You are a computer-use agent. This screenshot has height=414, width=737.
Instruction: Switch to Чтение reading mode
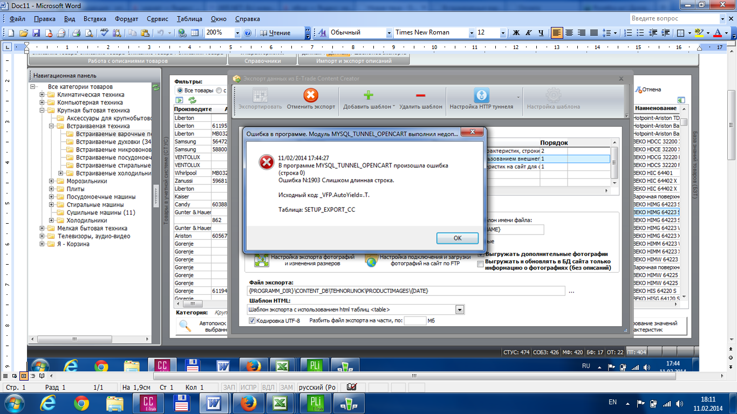tap(275, 33)
